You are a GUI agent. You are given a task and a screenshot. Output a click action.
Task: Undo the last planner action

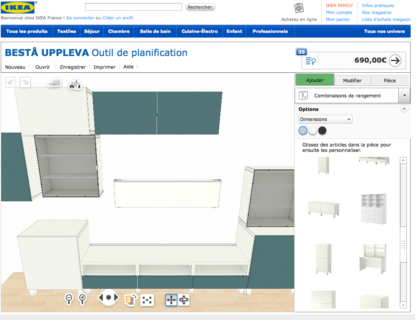[x=11, y=82]
